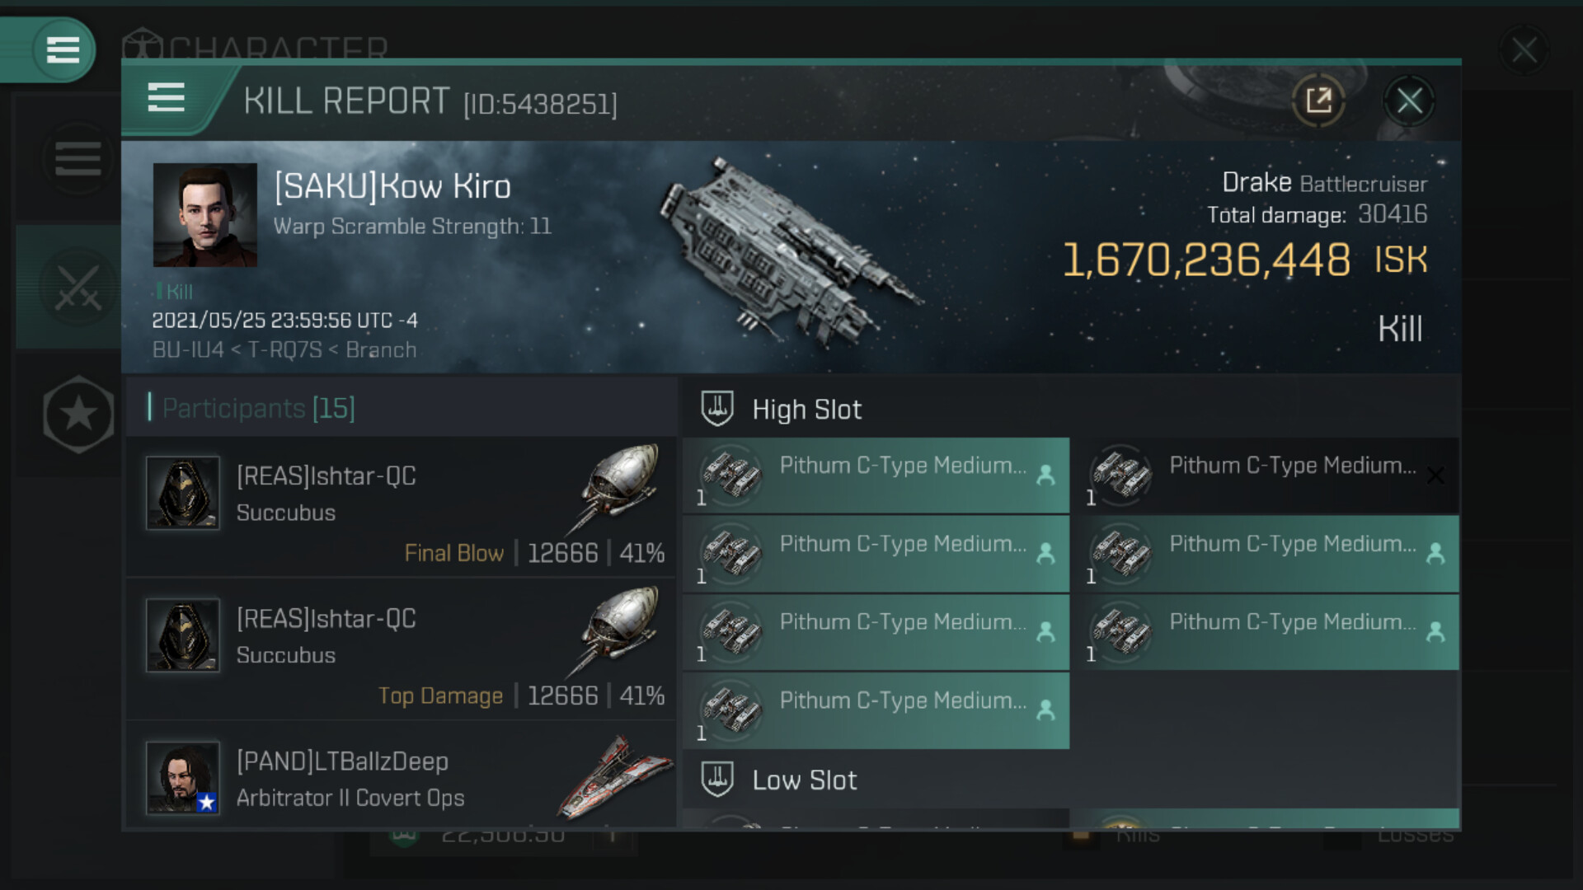The width and height of the screenshot is (1583, 890).
Task: Close the kill report window
Action: [1409, 101]
